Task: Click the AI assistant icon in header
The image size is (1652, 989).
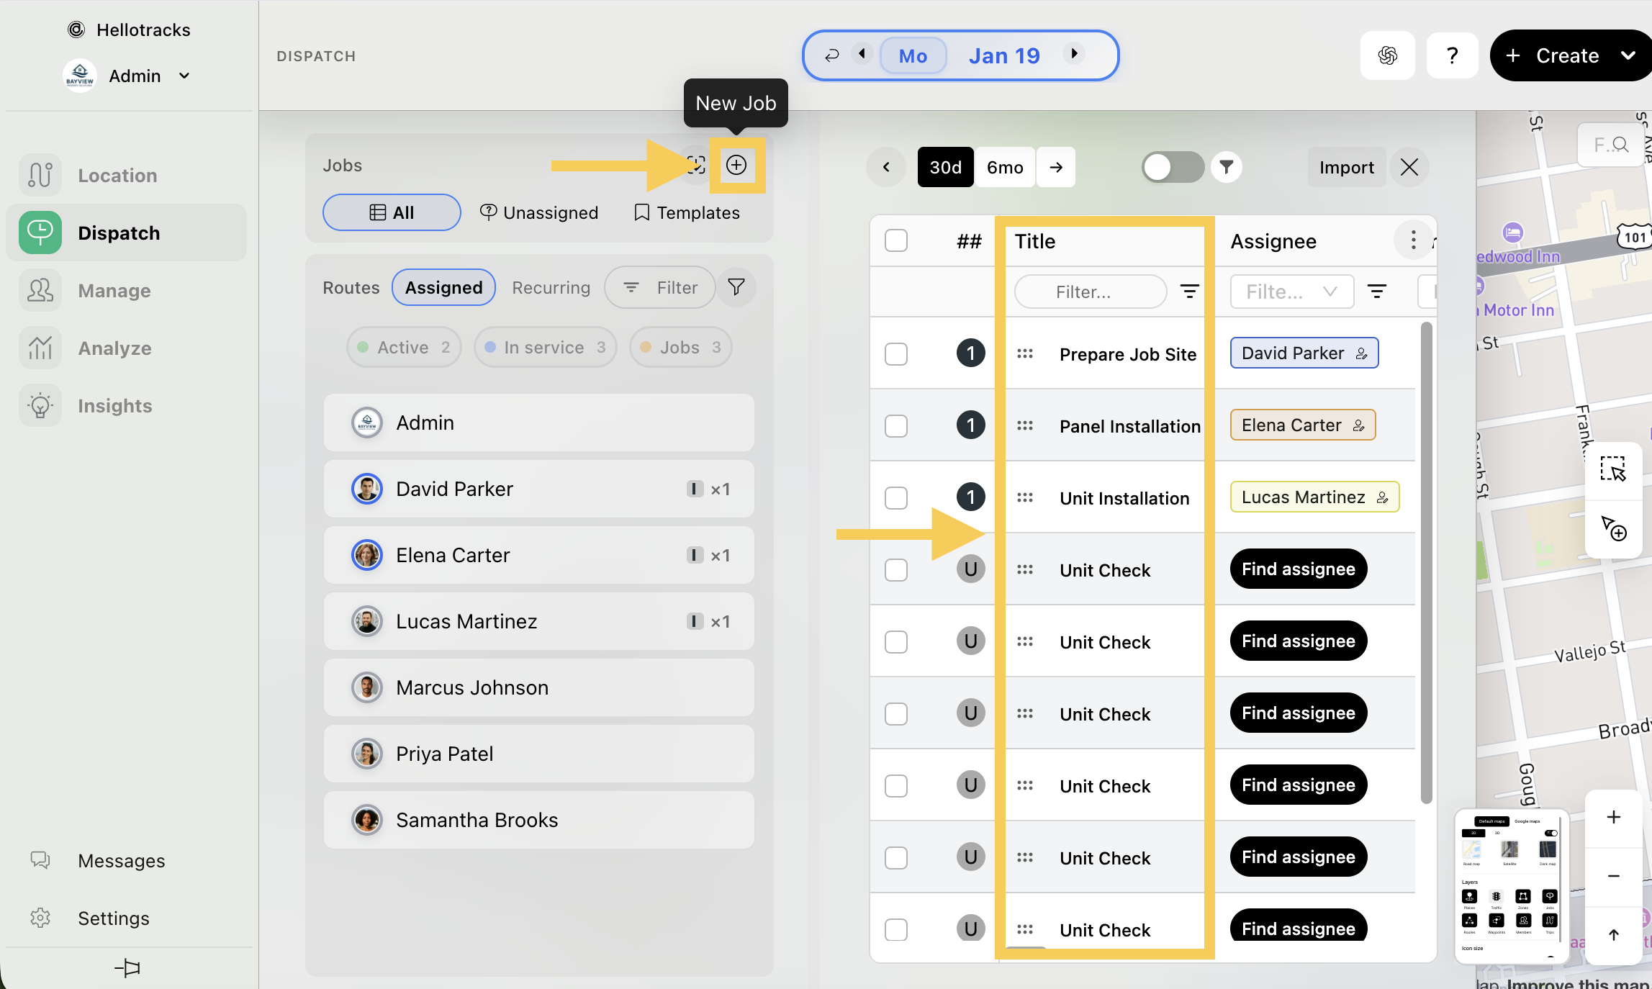Action: tap(1387, 55)
